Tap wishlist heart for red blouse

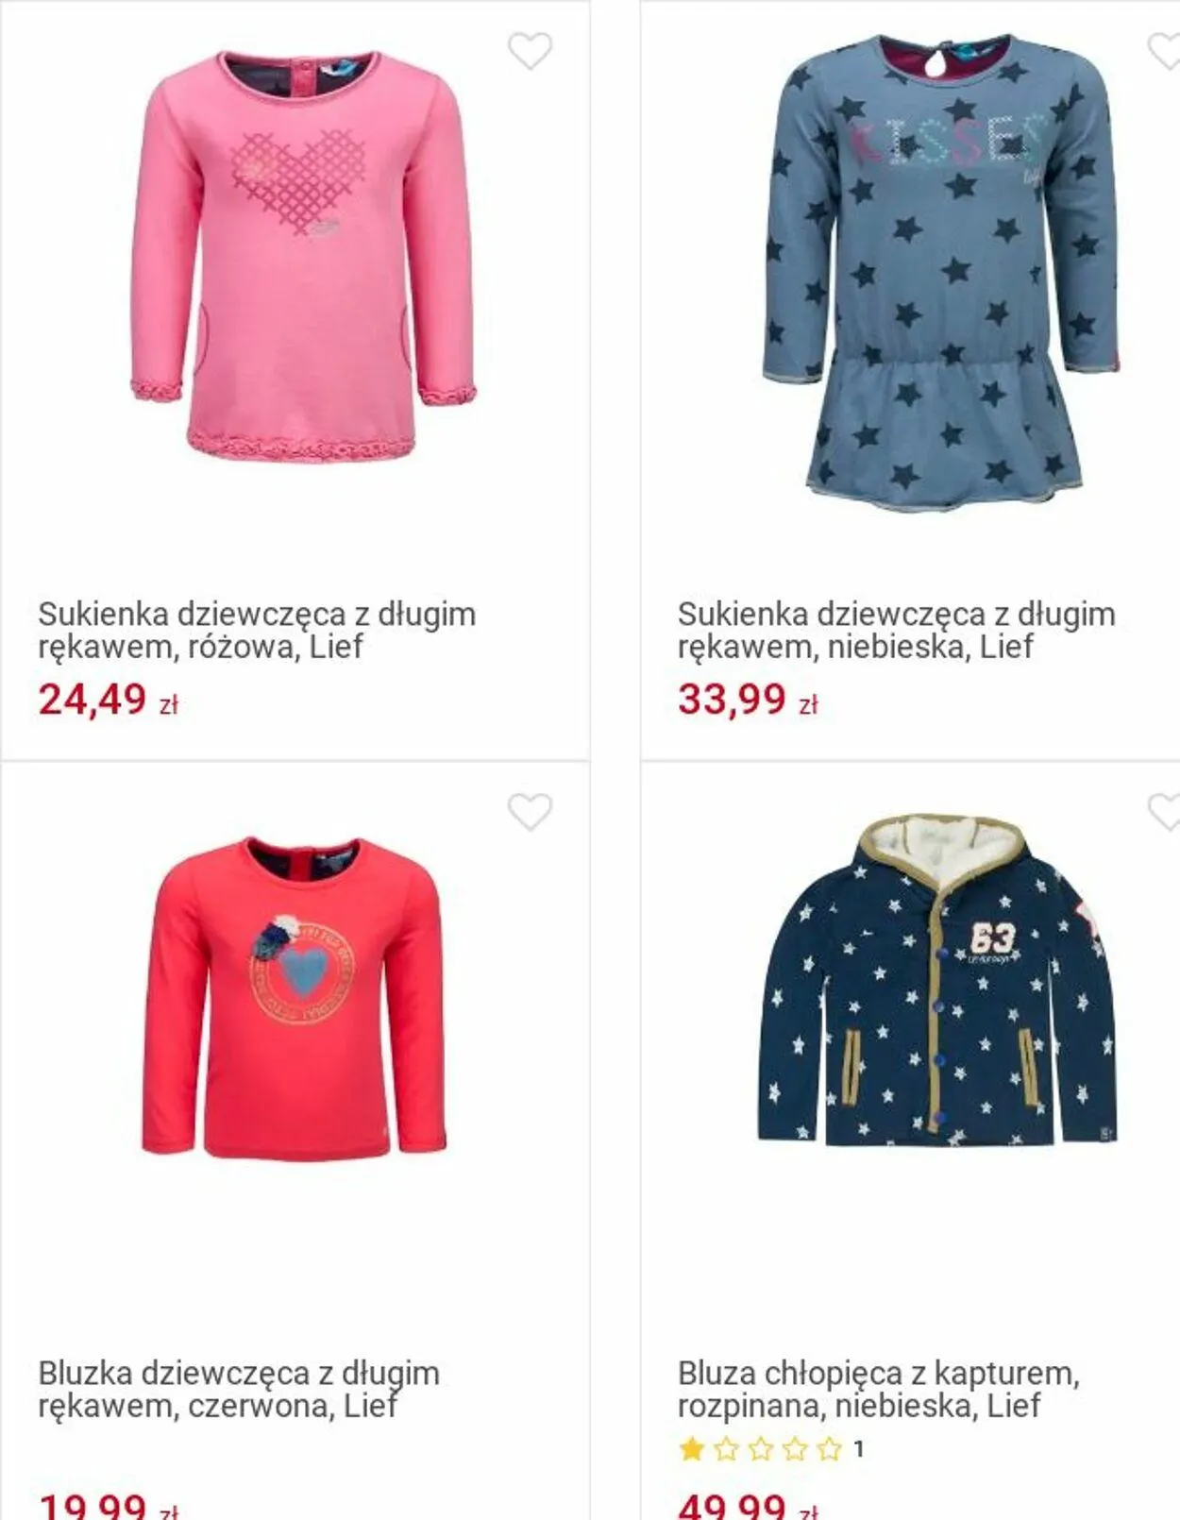click(x=530, y=812)
